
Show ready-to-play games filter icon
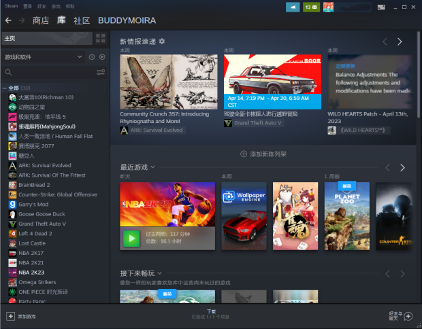click(102, 57)
